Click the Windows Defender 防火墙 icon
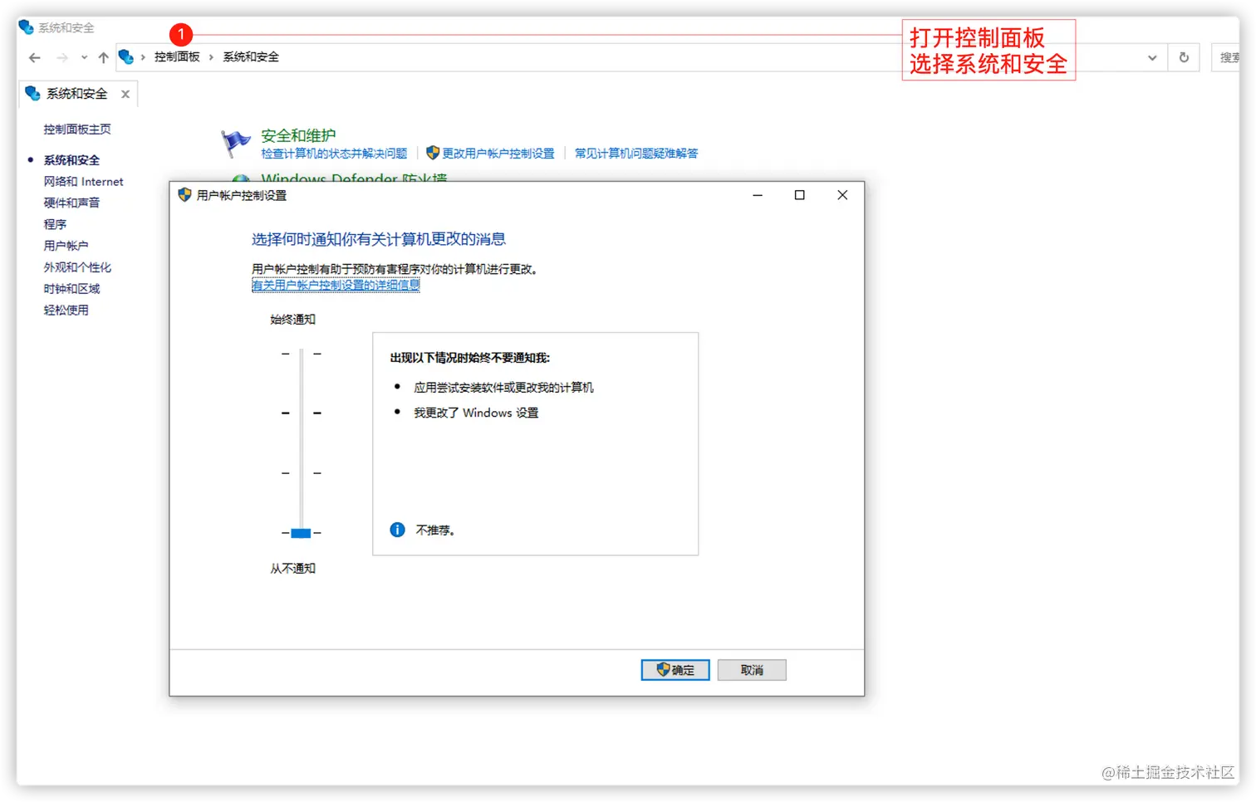1256x802 pixels. [240, 178]
